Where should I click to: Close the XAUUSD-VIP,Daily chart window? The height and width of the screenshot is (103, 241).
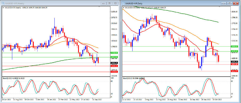point(235,3)
